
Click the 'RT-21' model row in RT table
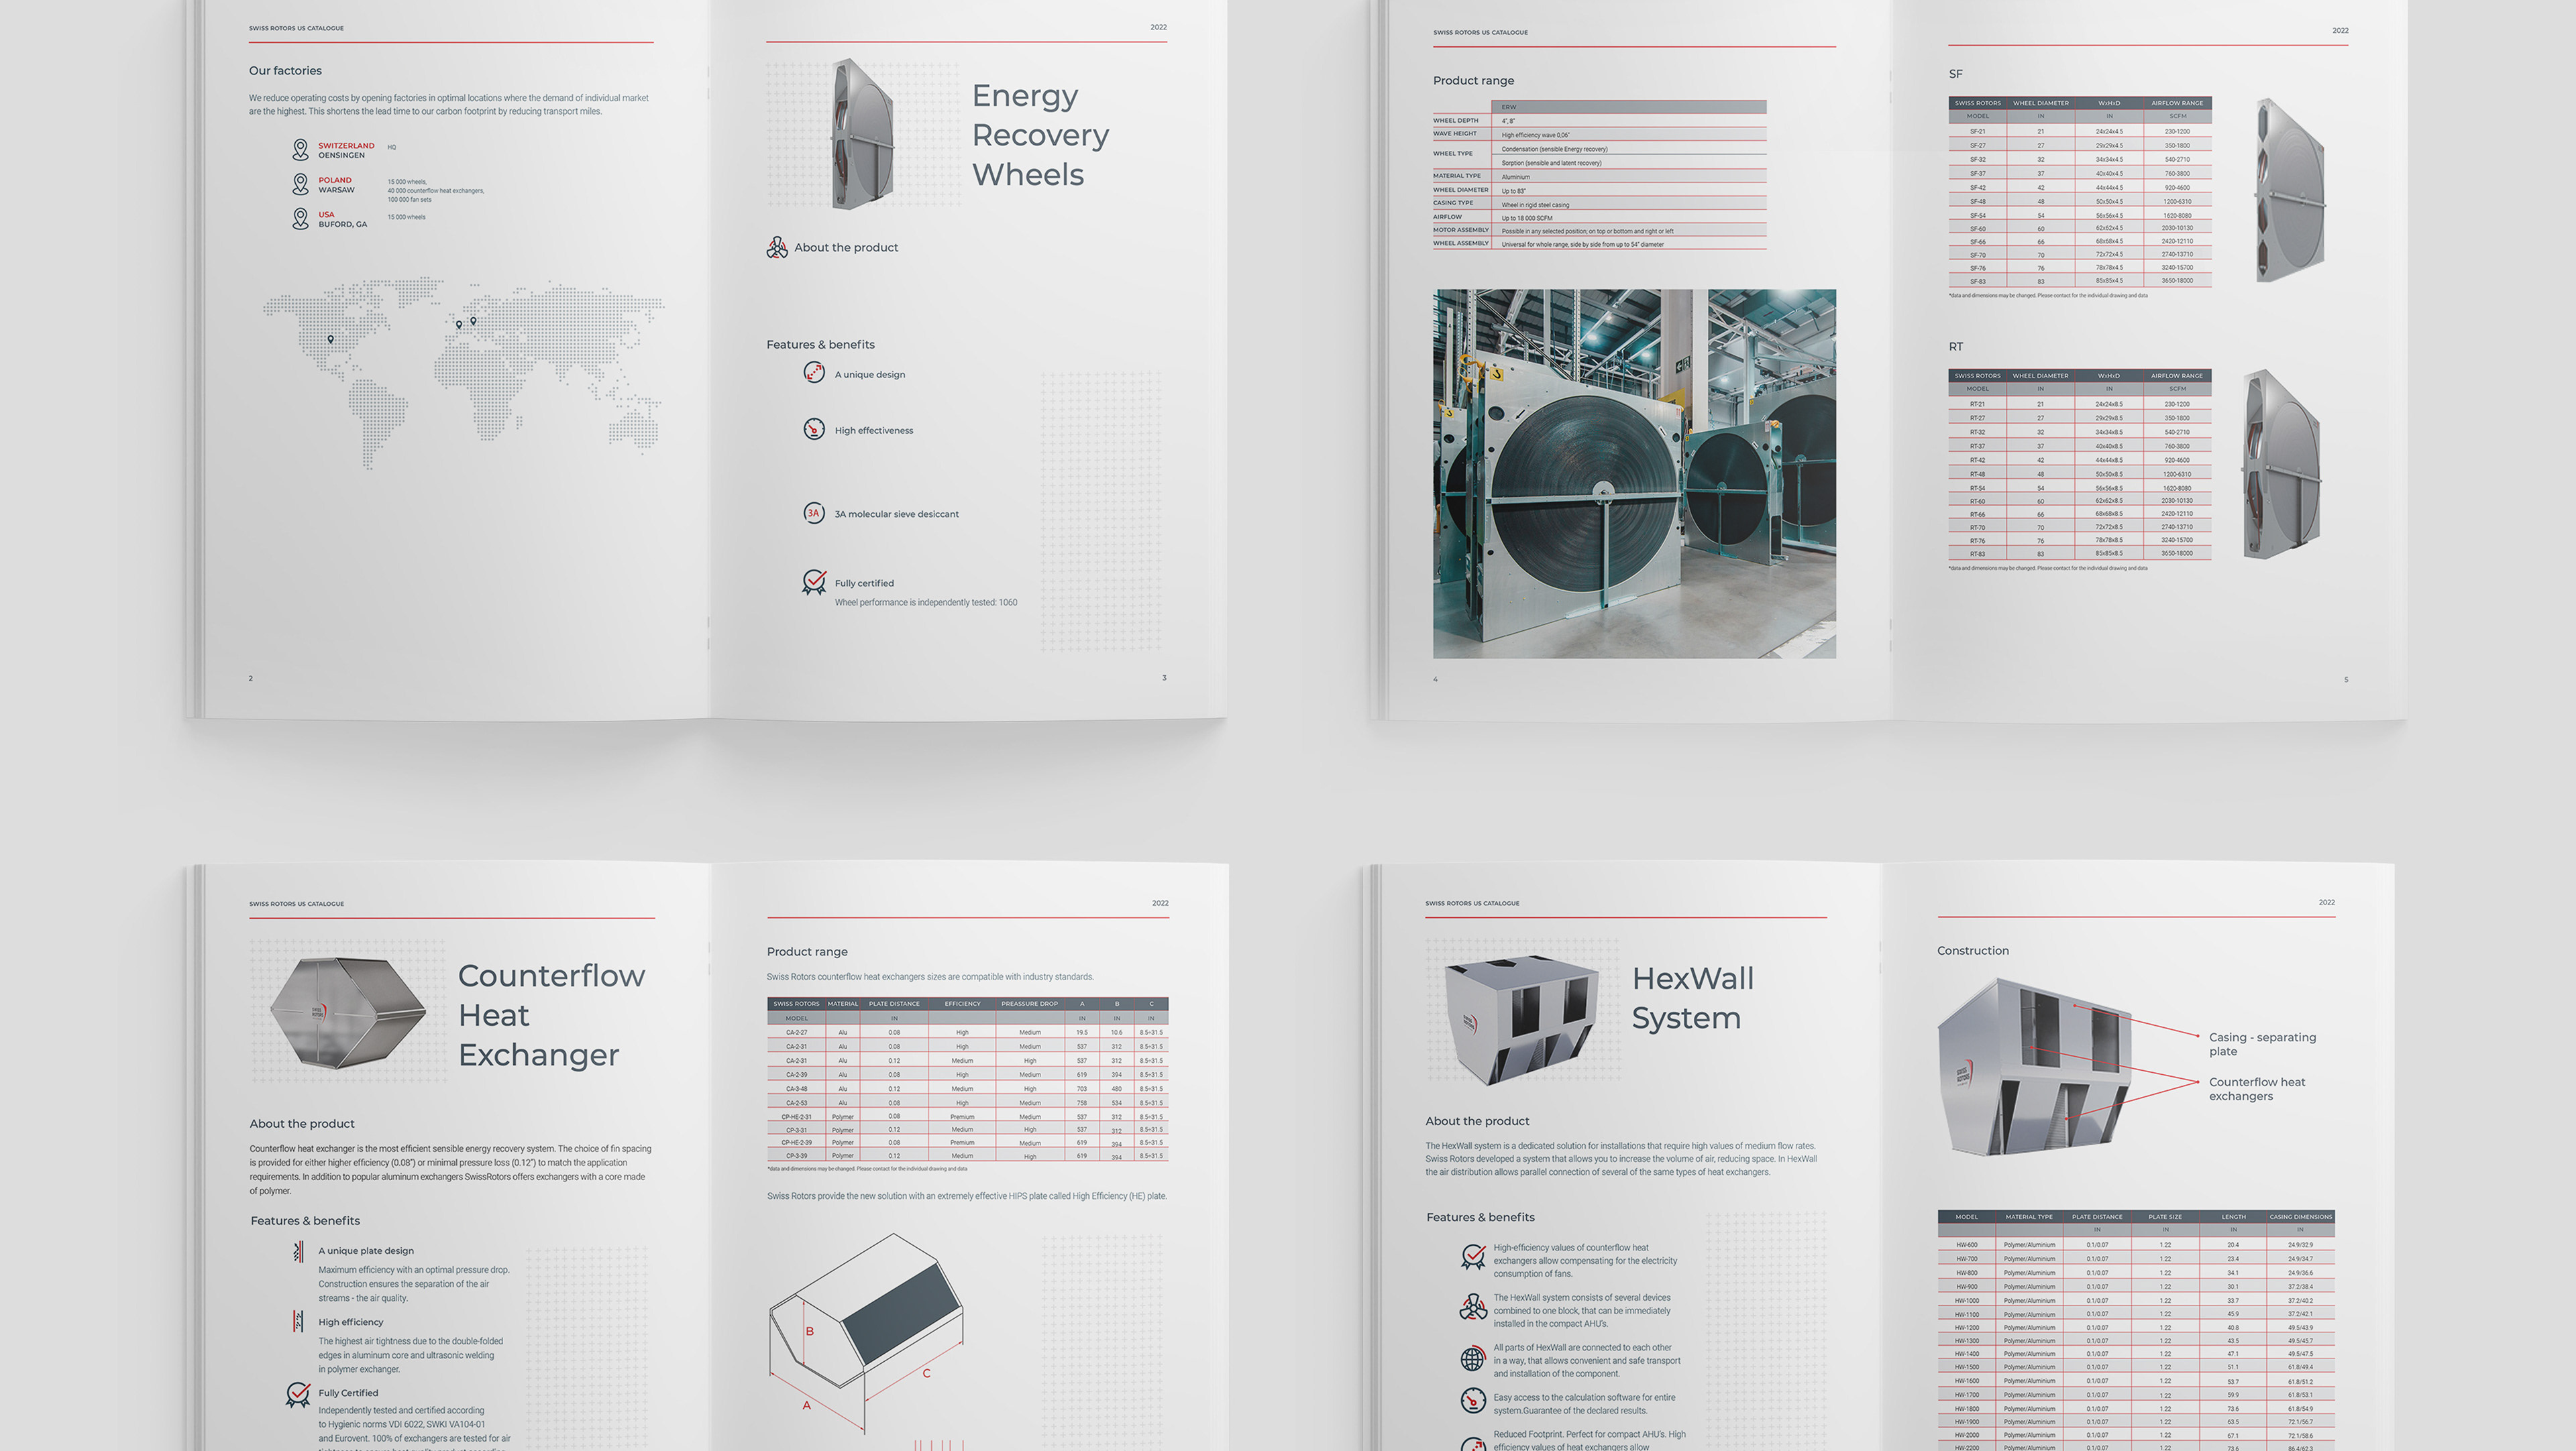pos(2079,404)
